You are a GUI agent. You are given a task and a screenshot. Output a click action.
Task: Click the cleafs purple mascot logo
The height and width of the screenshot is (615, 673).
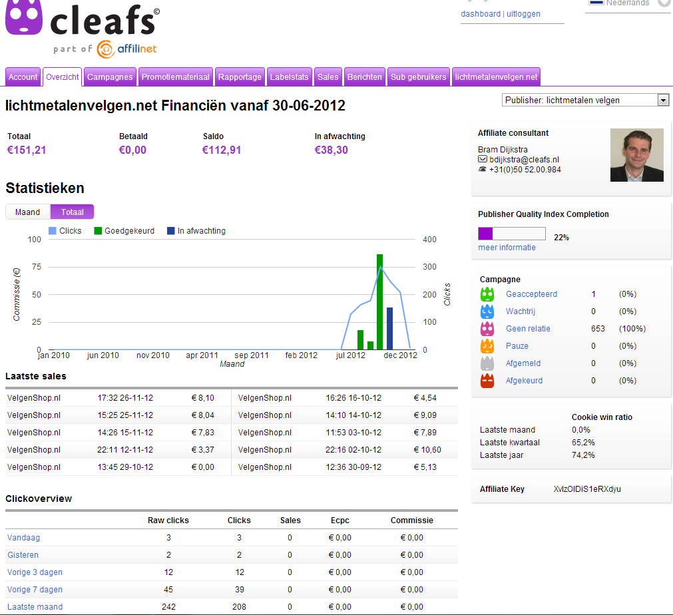coord(23,17)
